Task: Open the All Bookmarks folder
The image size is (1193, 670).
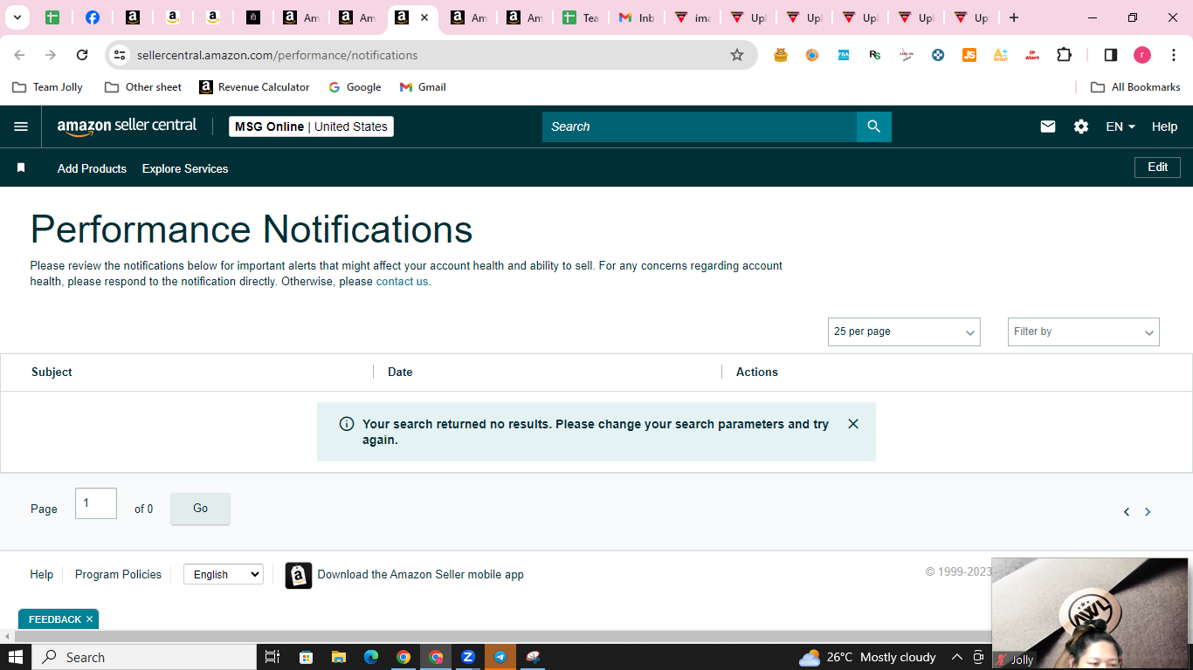Action: [1135, 87]
